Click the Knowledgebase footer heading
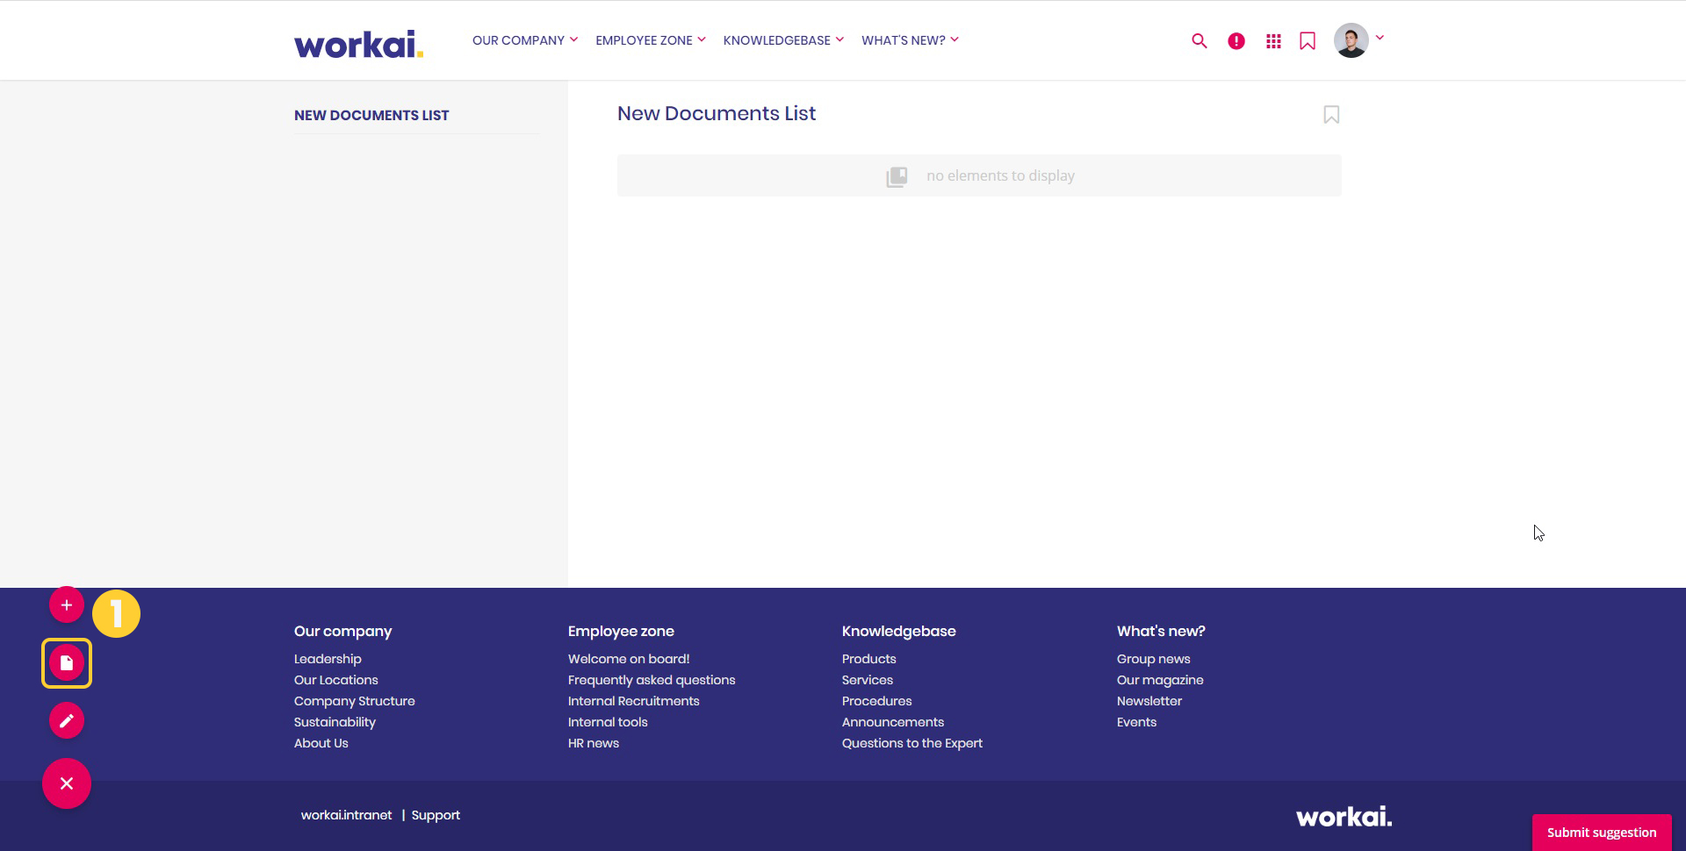 (899, 631)
